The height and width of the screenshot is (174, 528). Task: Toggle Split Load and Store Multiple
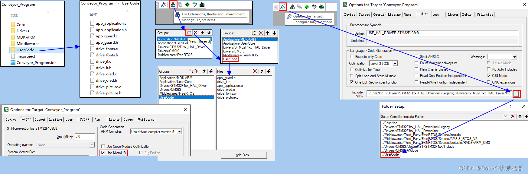pos(352,76)
